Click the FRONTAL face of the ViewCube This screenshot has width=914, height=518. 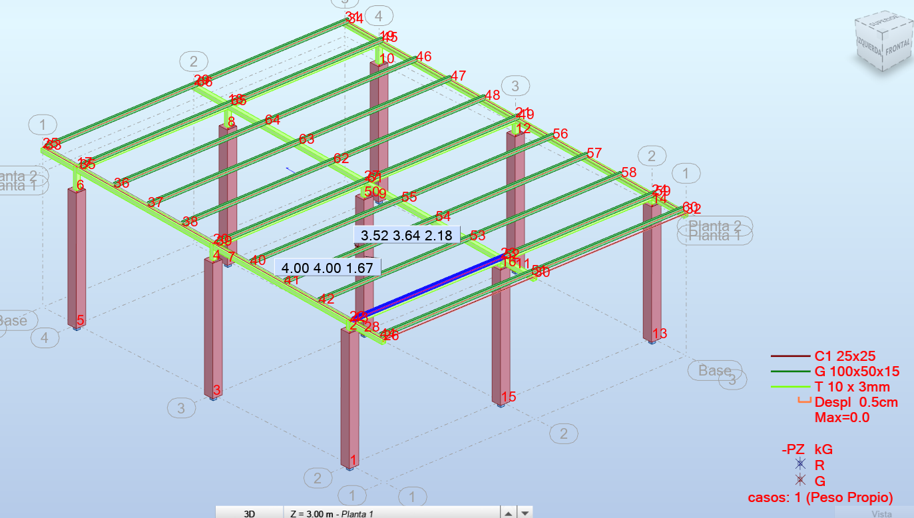click(897, 48)
